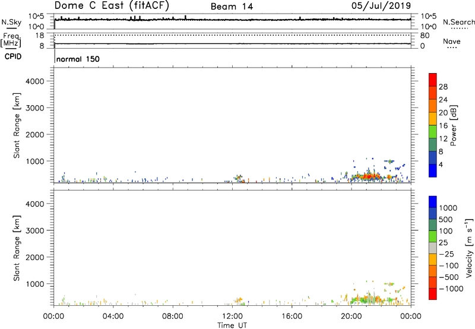The image size is (475, 329).
Task: Click the '-25' velocity scale value
Action: click(x=446, y=254)
